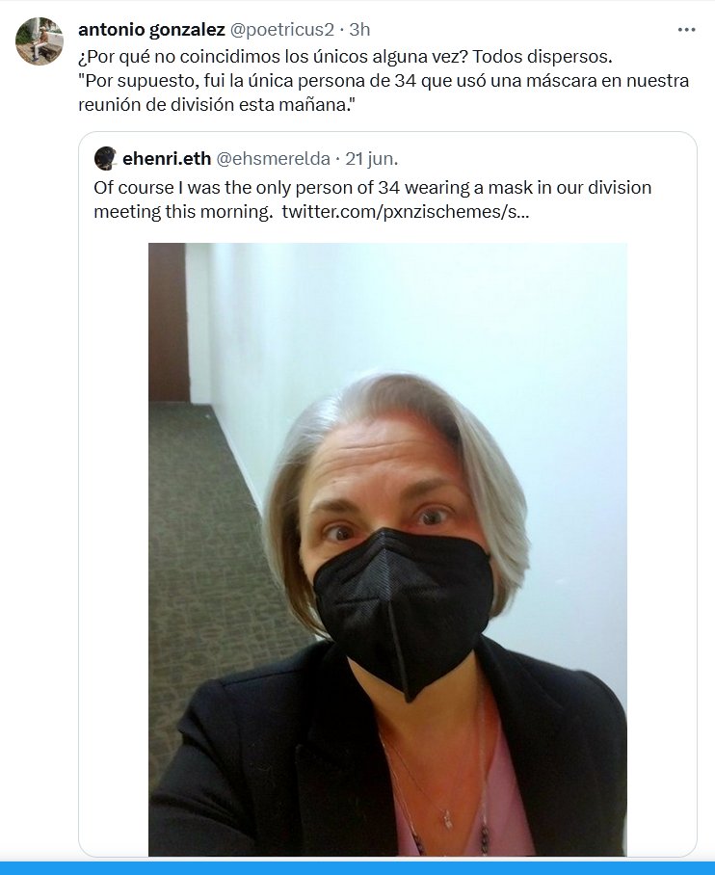Click antonio gonzalez's profile avatar
This screenshot has height=875, width=715.
click(40, 41)
